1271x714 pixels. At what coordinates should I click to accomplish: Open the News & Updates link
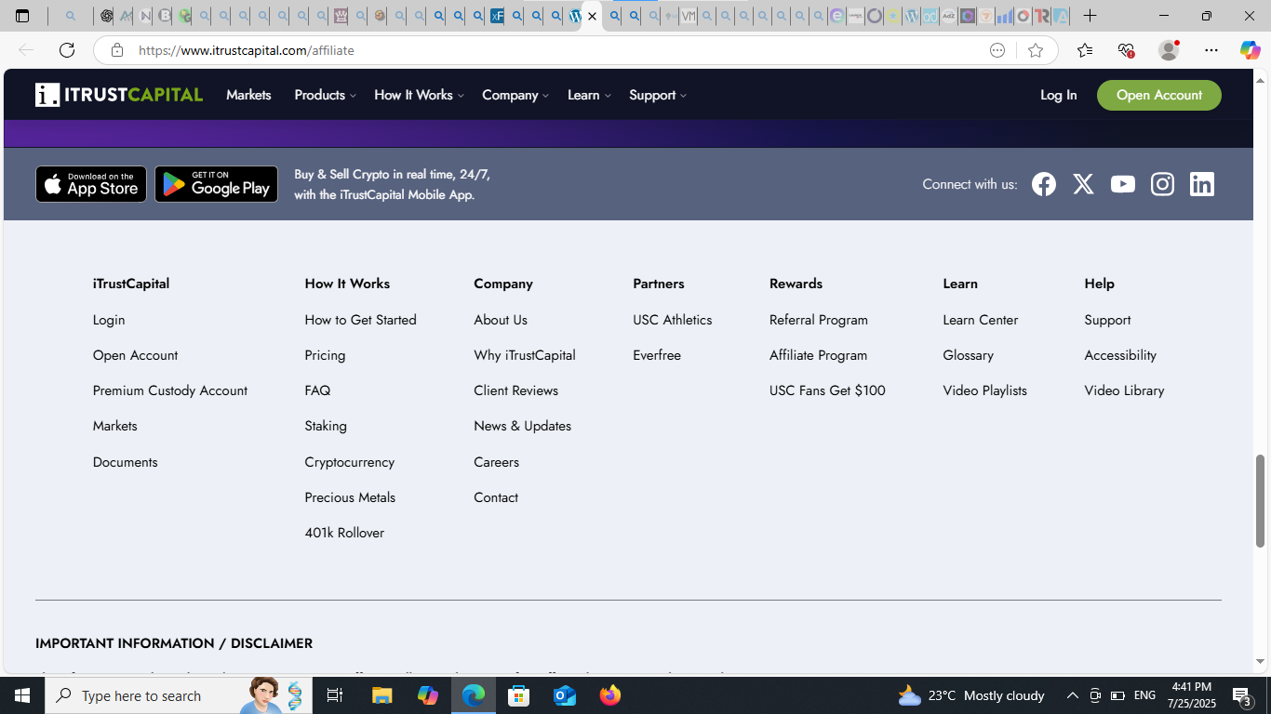(522, 426)
